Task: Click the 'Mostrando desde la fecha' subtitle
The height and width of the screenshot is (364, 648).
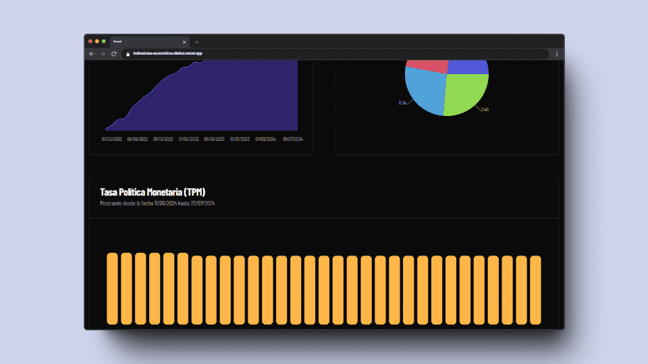Action: pos(157,203)
